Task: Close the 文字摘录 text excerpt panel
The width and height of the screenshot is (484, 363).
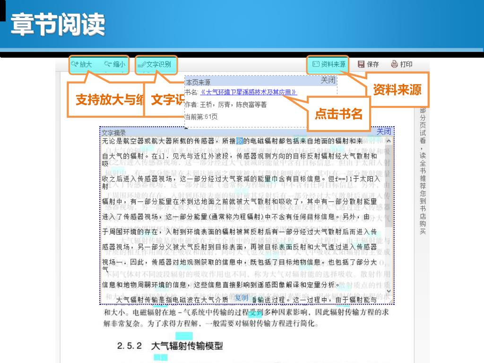Action: (384, 131)
